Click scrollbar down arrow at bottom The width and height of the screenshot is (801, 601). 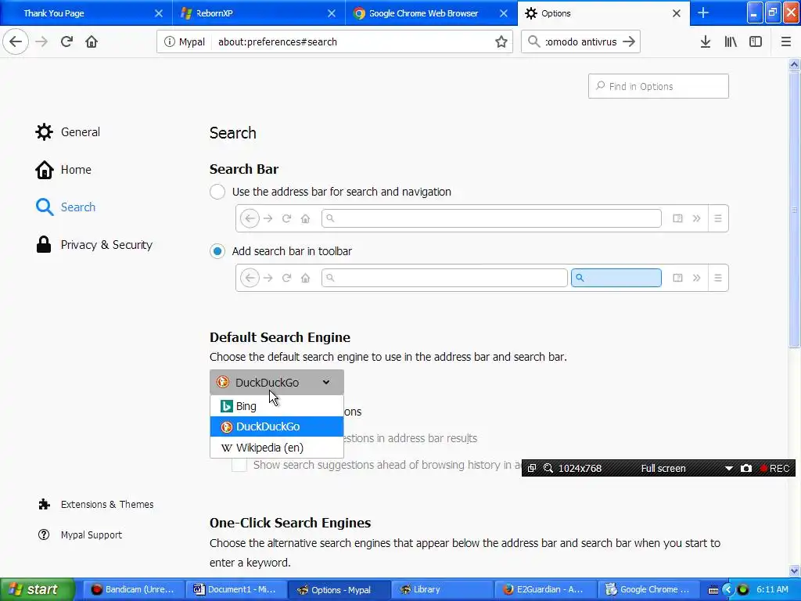click(795, 570)
